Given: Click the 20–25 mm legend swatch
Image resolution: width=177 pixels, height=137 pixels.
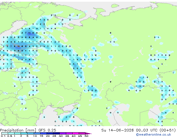Looking at the screenshot, I should tap(50, 133).
